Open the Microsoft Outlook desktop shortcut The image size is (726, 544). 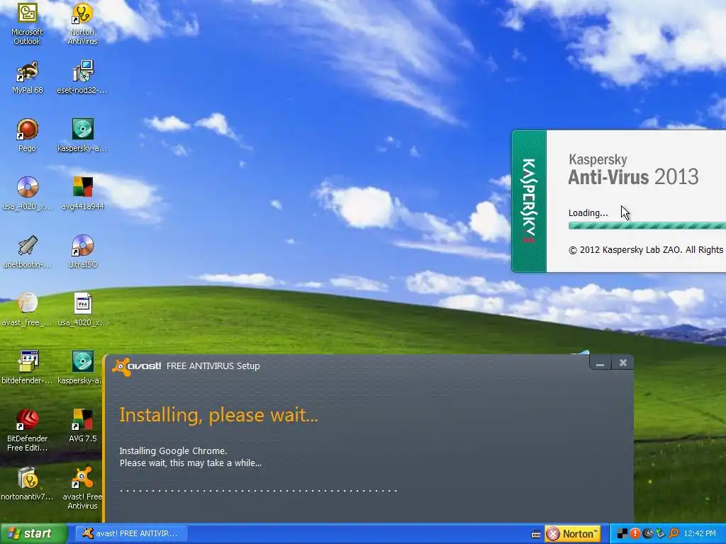[27, 23]
